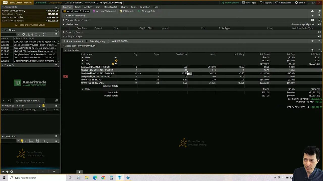The image size is (323, 181).
Task: Open Trader TV panel menu icon
Action: (x=56, y=65)
